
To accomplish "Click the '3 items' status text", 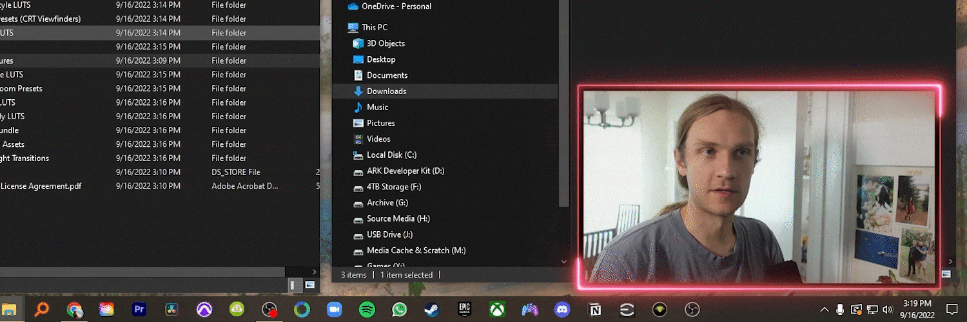I will pyautogui.click(x=354, y=275).
